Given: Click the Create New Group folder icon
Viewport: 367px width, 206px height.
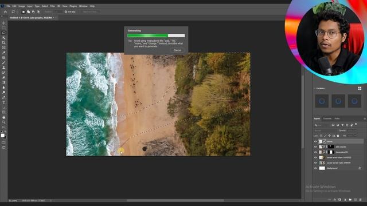Looking at the screenshot, I should click(x=350, y=200).
